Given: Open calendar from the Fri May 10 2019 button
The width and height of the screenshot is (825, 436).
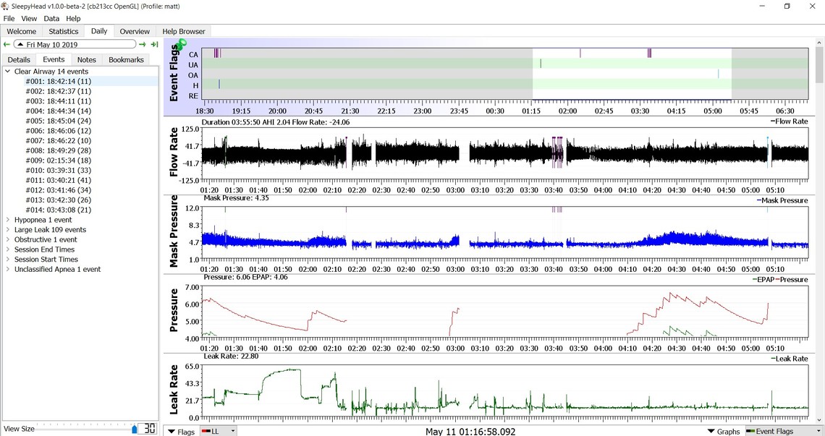Looking at the screenshot, I should pos(75,45).
